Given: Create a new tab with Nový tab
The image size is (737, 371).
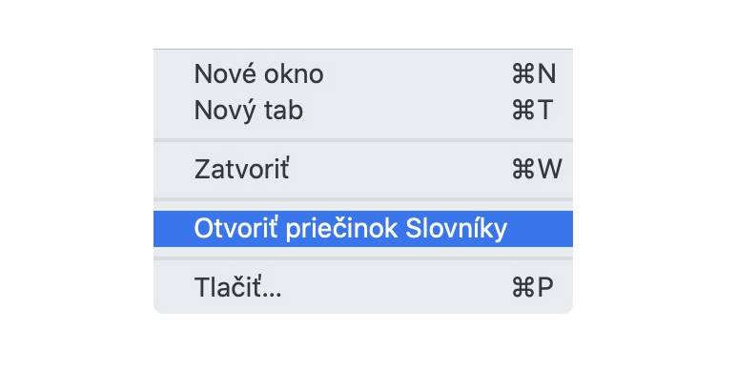Looking at the screenshot, I should pyautogui.click(x=363, y=111).
